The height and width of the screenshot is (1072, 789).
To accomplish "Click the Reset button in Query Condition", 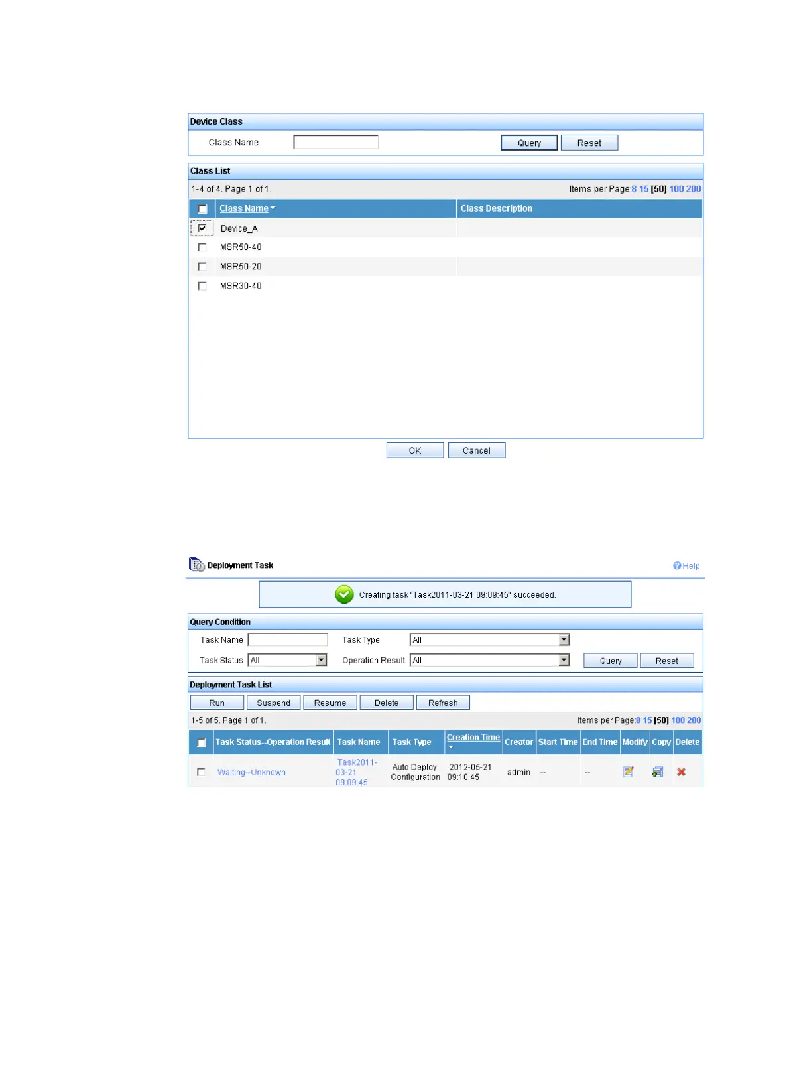I will point(667,661).
